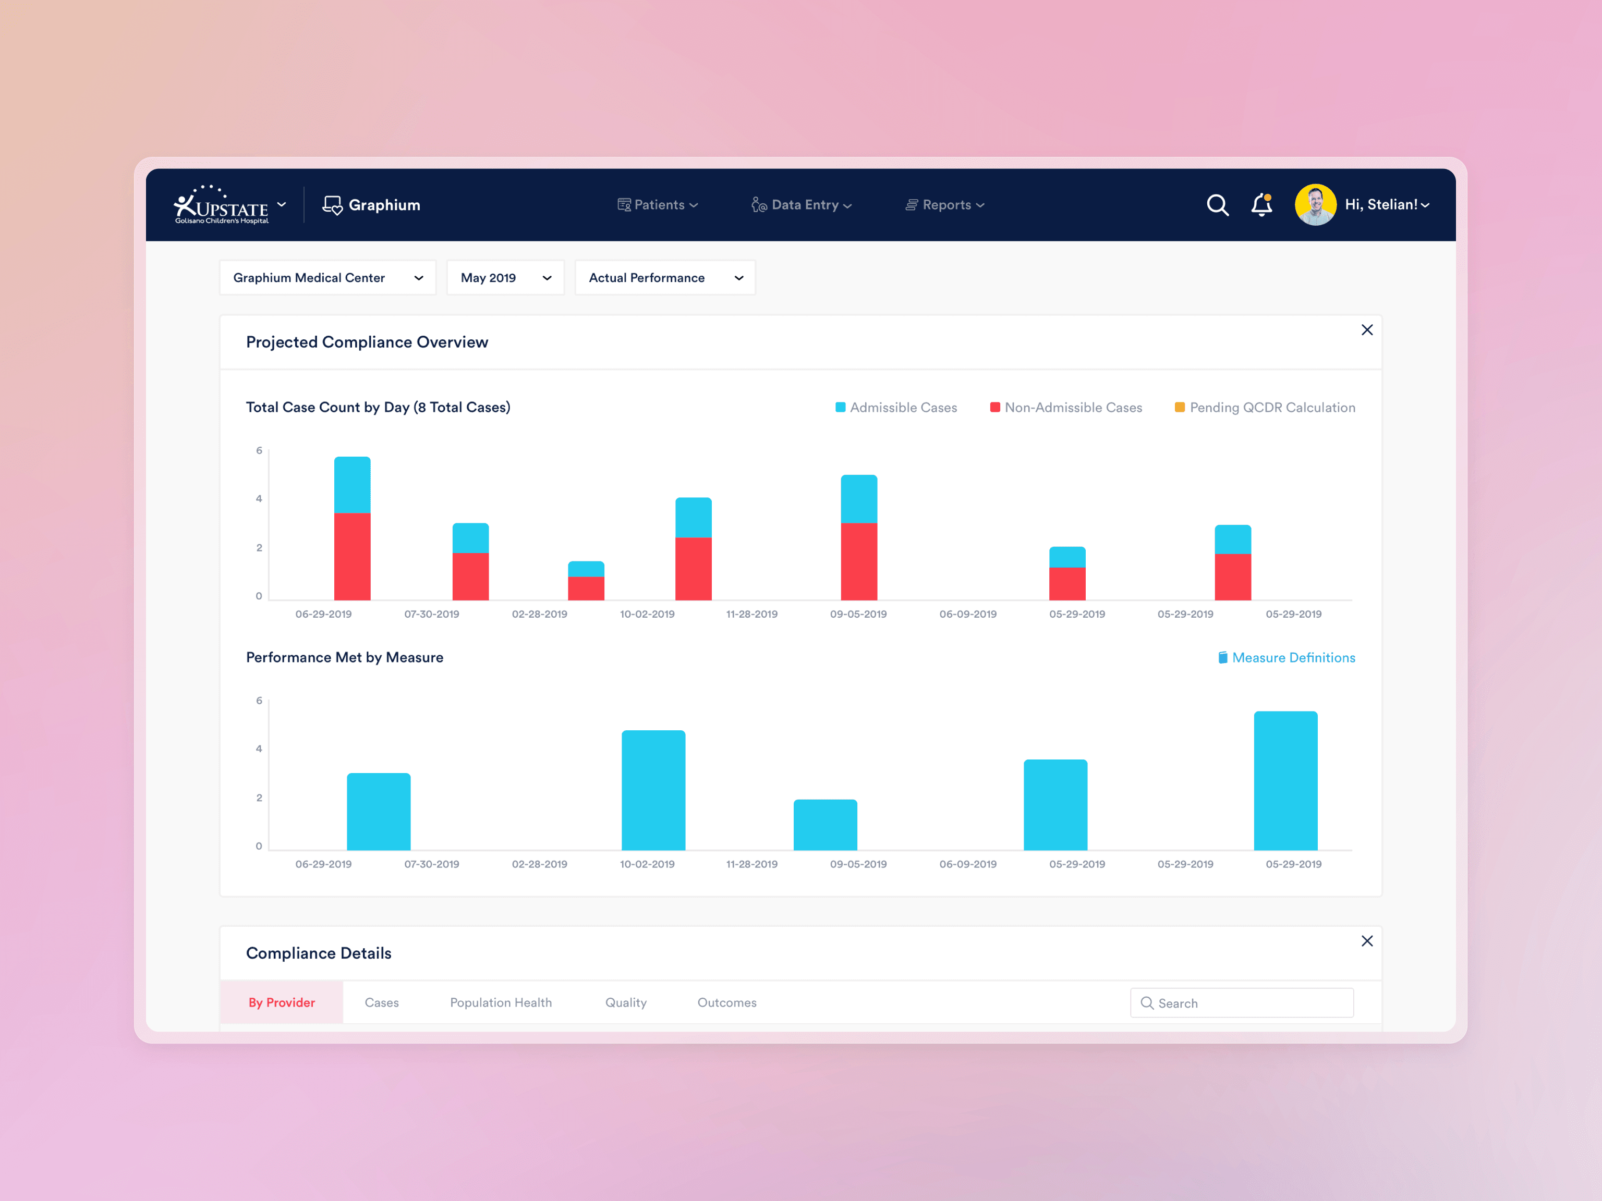Open the Measure Definitions link
Image resolution: width=1602 pixels, height=1201 pixels.
(1293, 657)
